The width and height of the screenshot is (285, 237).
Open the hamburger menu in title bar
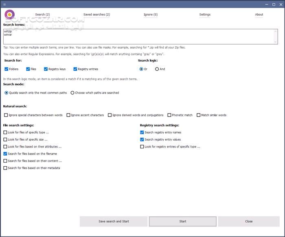4,4
